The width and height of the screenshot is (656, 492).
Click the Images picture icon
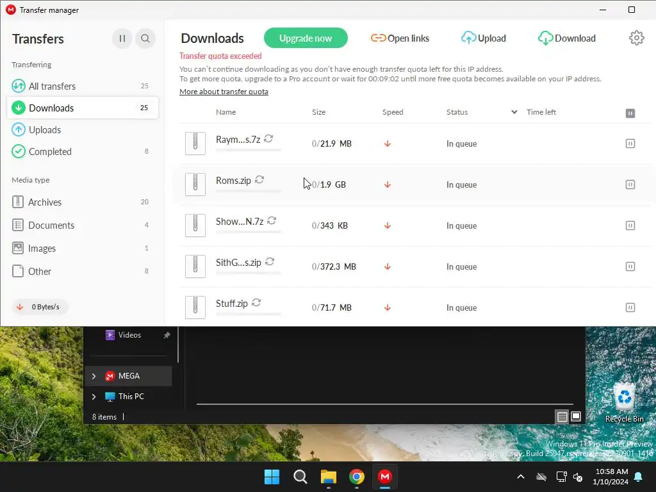(x=17, y=248)
